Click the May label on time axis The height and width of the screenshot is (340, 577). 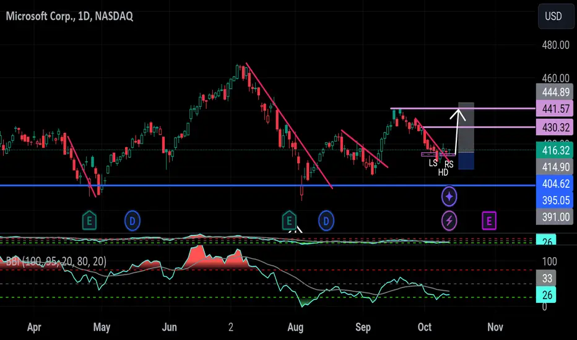point(102,327)
